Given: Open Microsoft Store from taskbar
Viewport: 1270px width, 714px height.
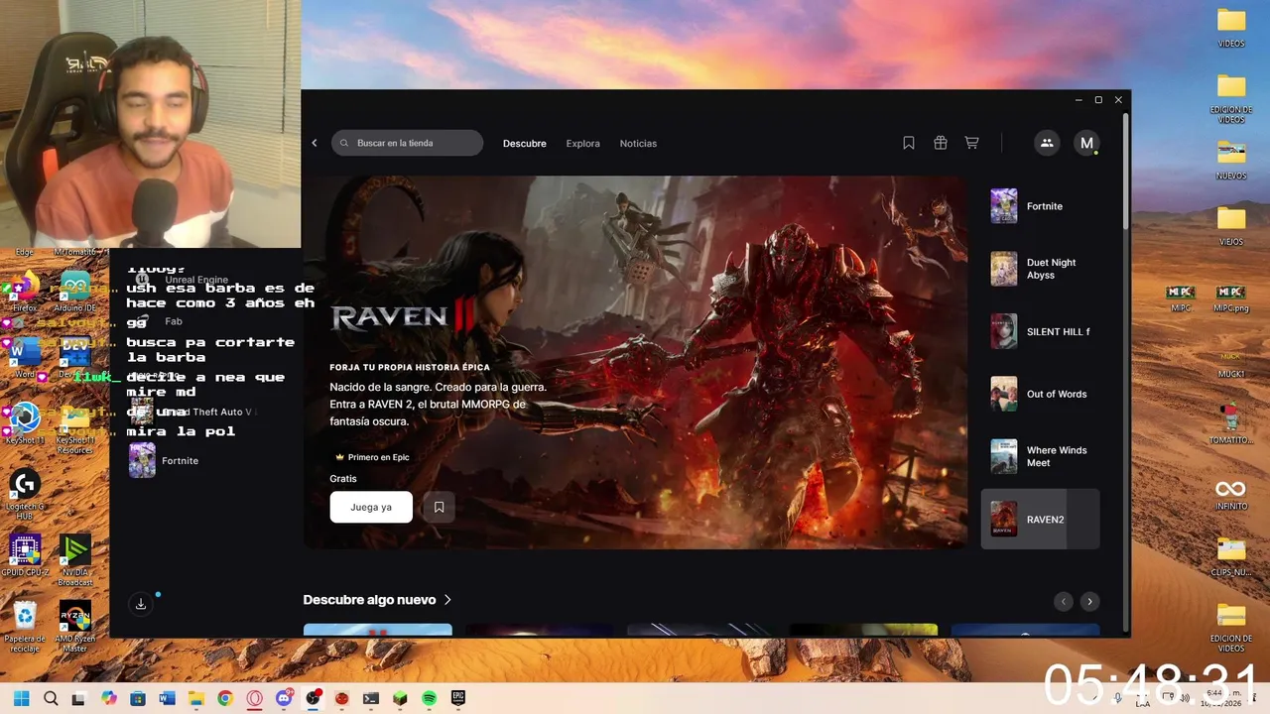Looking at the screenshot, I should click(x=138, y=698).
